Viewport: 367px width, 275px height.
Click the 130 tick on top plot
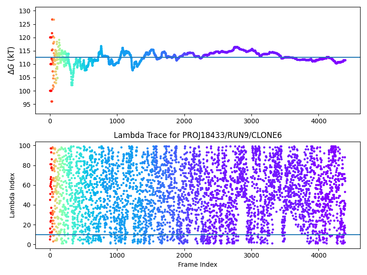point(27,11)
